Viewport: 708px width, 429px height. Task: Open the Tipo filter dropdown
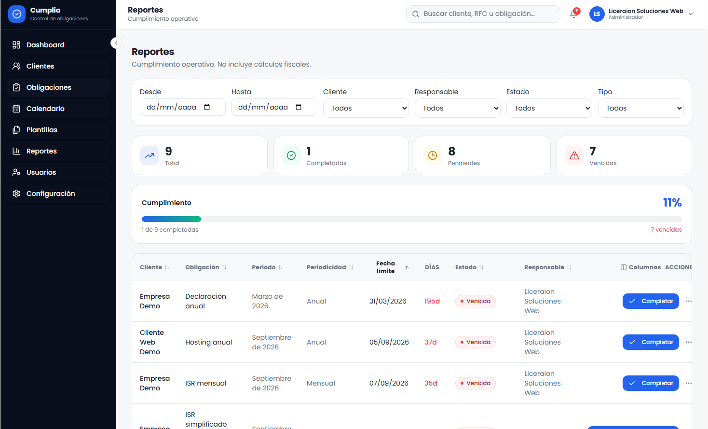(641, 108)
